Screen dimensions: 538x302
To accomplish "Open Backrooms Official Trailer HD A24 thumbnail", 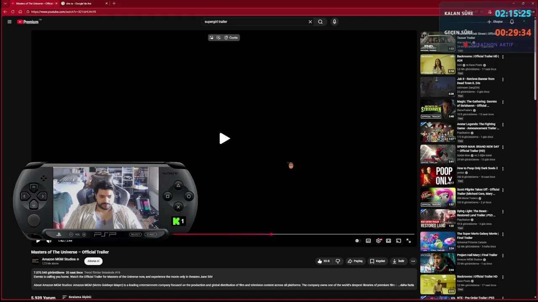I will point(438,64).
